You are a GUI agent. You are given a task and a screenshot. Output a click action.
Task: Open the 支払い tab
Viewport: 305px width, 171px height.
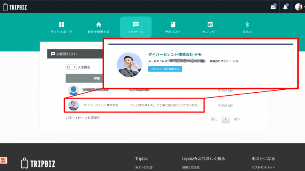click(x=247, y=27)
